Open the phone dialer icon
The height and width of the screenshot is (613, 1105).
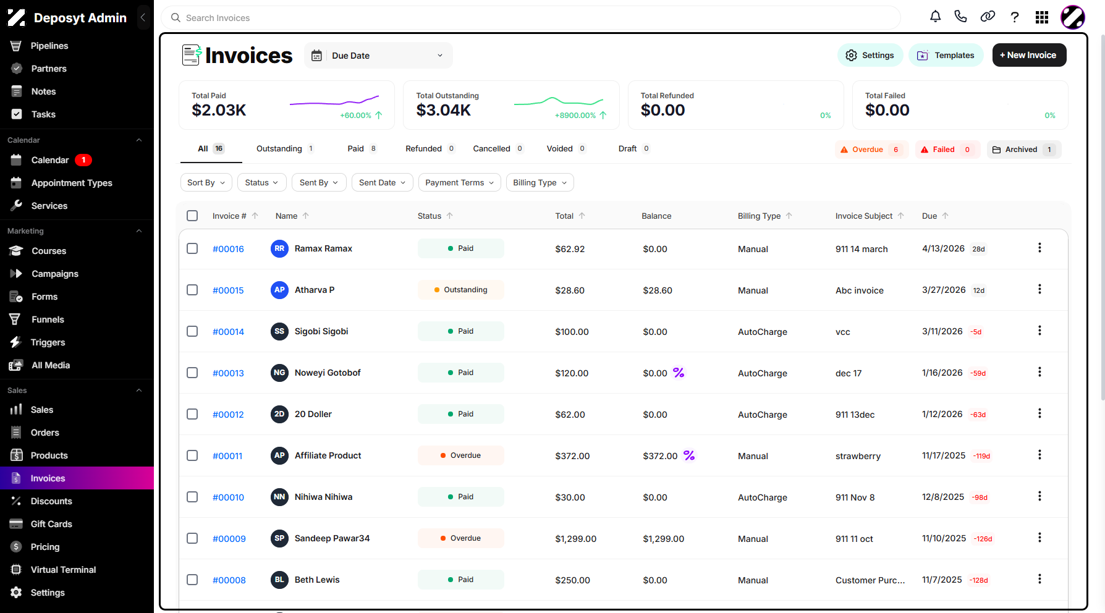(960, 17)
